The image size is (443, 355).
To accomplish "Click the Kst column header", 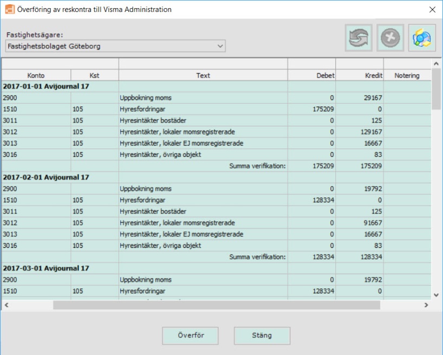I will [94, 75].
